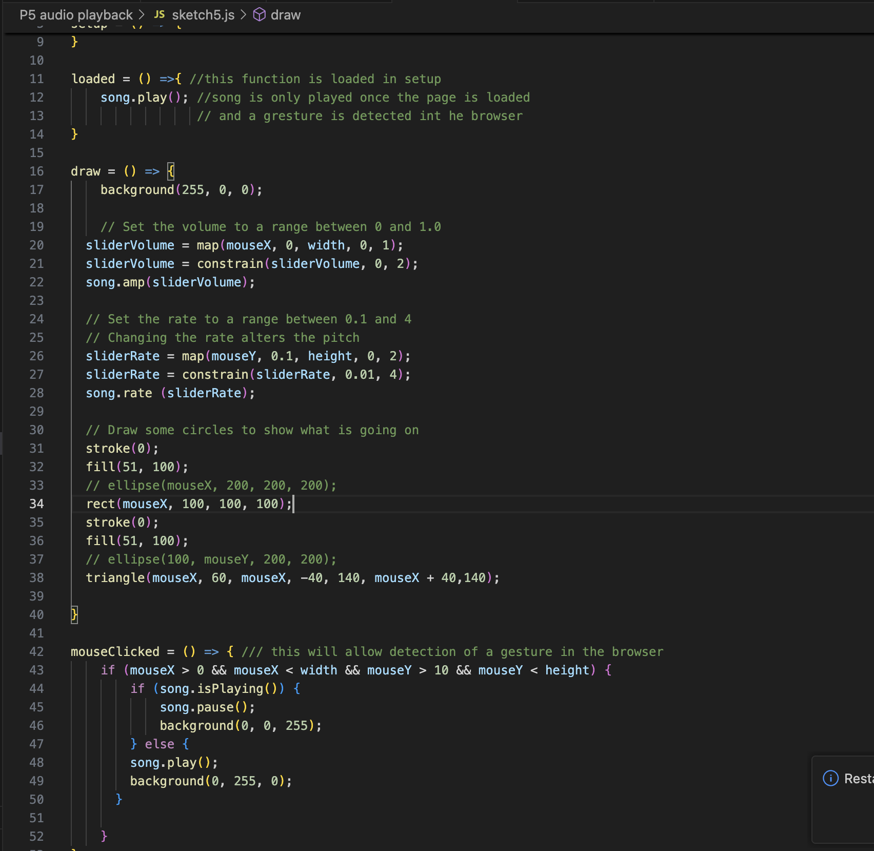Open the sketch5.js breadcrumb dropdown
The height and width of the screenshot is (851, 874).
(203, 14)
